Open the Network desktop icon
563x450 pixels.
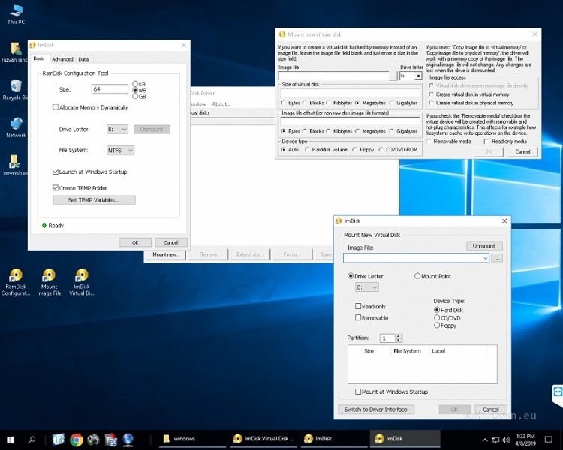click(x=16, y=127)
